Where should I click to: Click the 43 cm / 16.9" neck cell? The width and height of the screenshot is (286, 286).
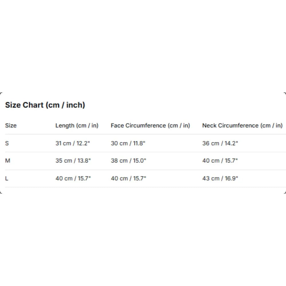point(220,178)
